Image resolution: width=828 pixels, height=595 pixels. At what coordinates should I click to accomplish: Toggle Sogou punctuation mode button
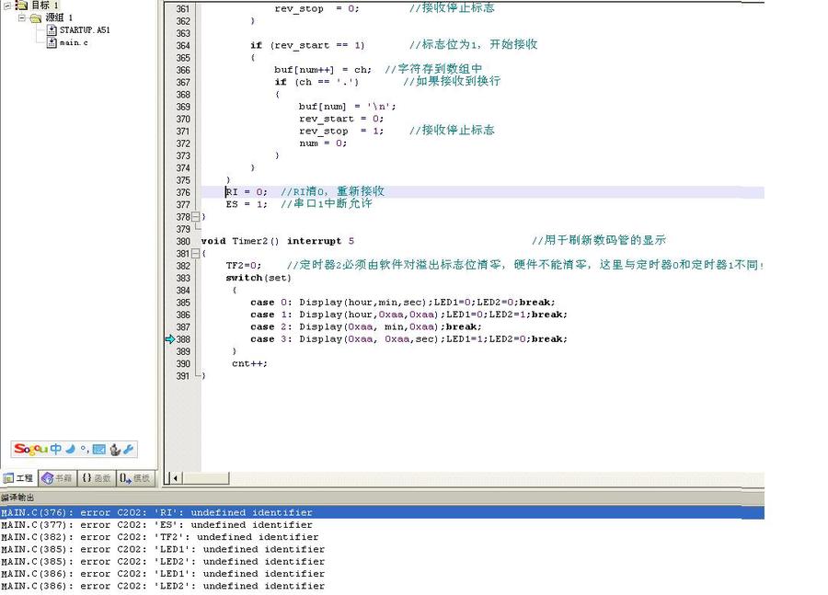tap(84, 451)
